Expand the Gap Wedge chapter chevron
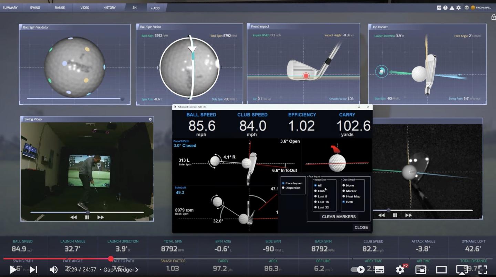The height and width of the screenshot is (277, 496). pos(137,269)
